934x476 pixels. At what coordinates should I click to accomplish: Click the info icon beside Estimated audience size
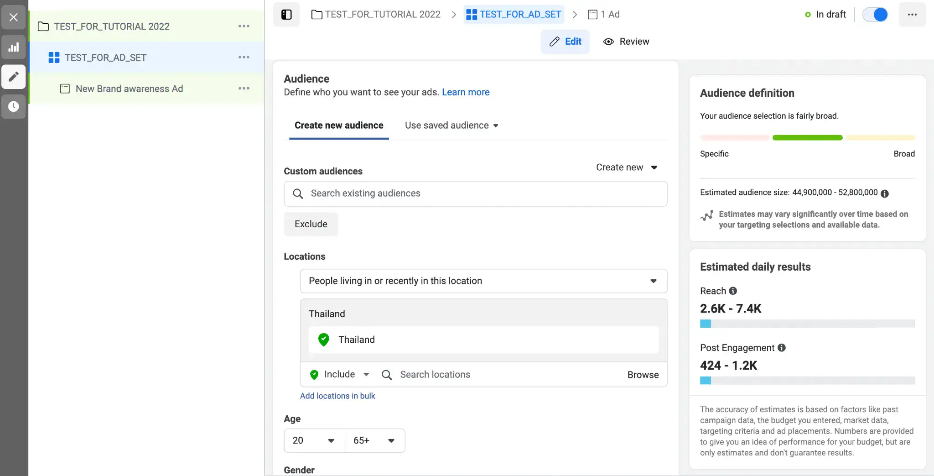tap(884, 194)
